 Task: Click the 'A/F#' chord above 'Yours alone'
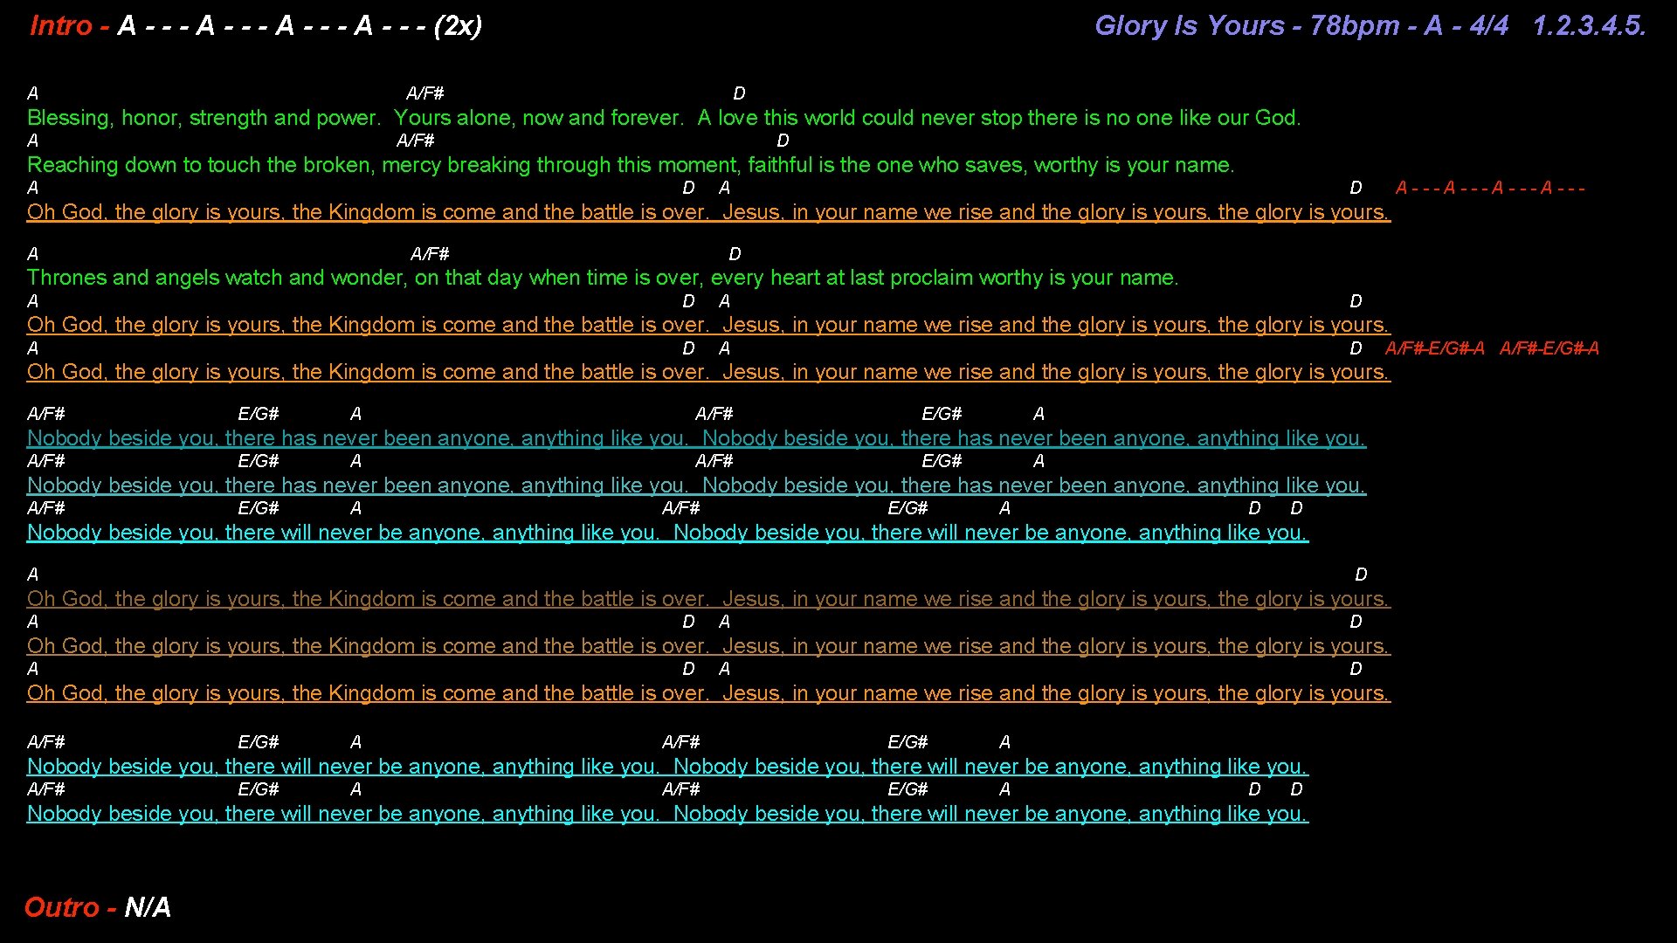(425, 93)
